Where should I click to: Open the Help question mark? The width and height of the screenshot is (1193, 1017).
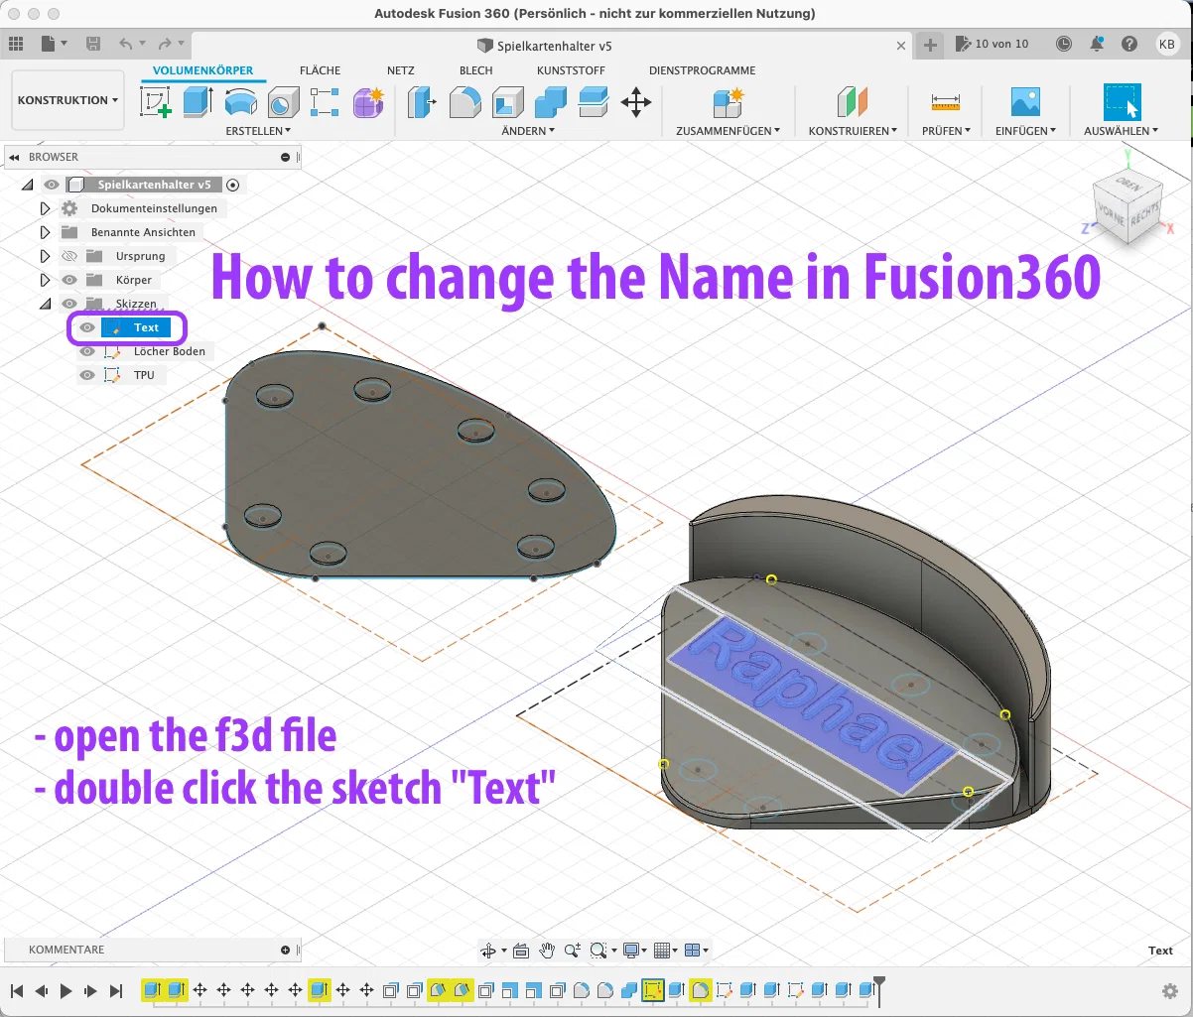[x=1129, y=44]
